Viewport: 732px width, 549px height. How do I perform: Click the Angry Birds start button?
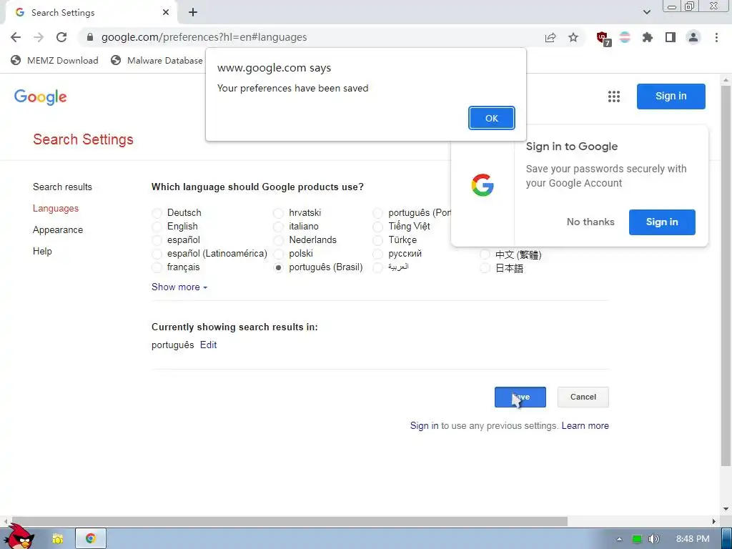click(21, 537)
